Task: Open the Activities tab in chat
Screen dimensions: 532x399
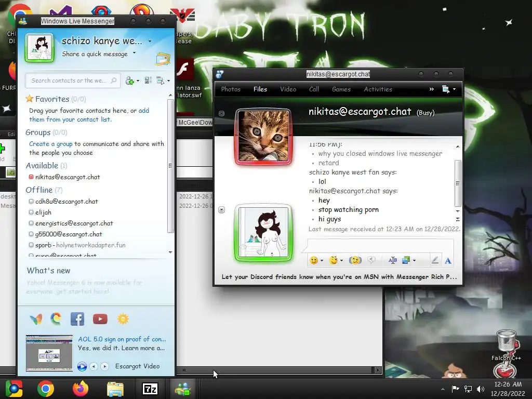Action: pos(378,89)
